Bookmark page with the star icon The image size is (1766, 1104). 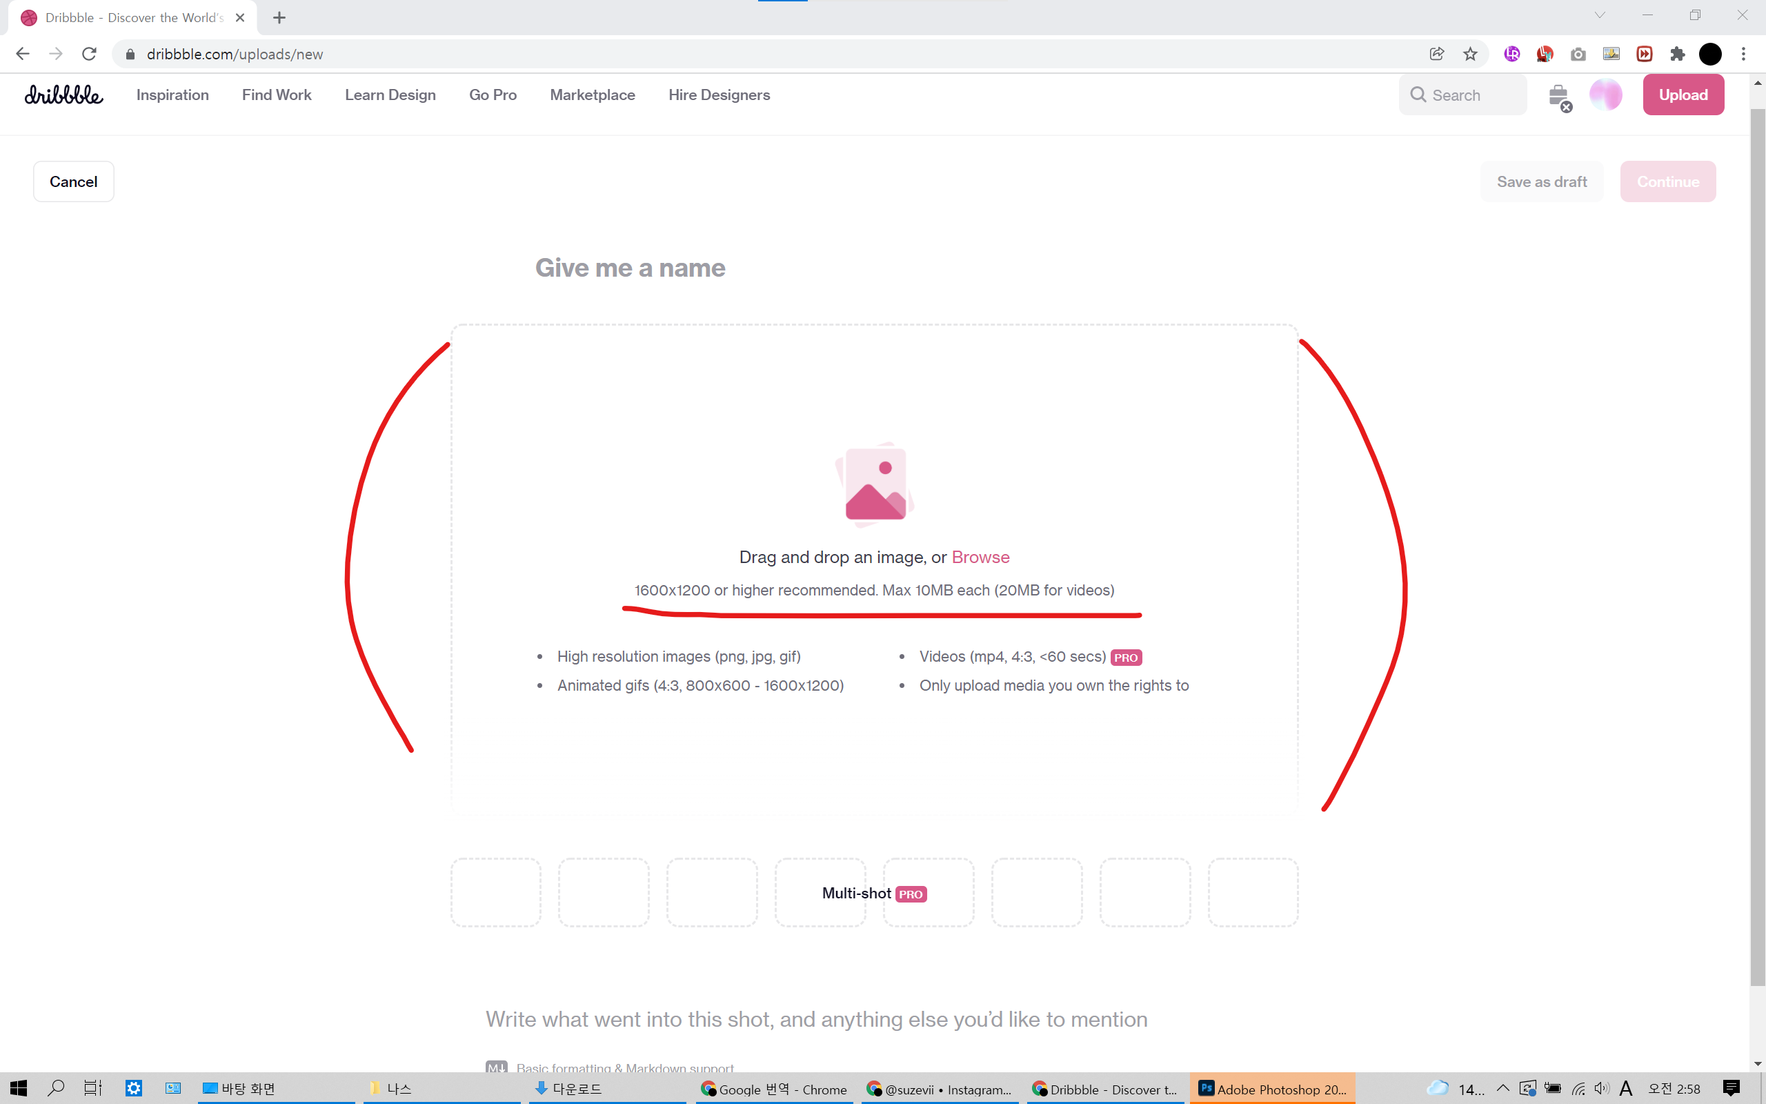pos(1470,54)
